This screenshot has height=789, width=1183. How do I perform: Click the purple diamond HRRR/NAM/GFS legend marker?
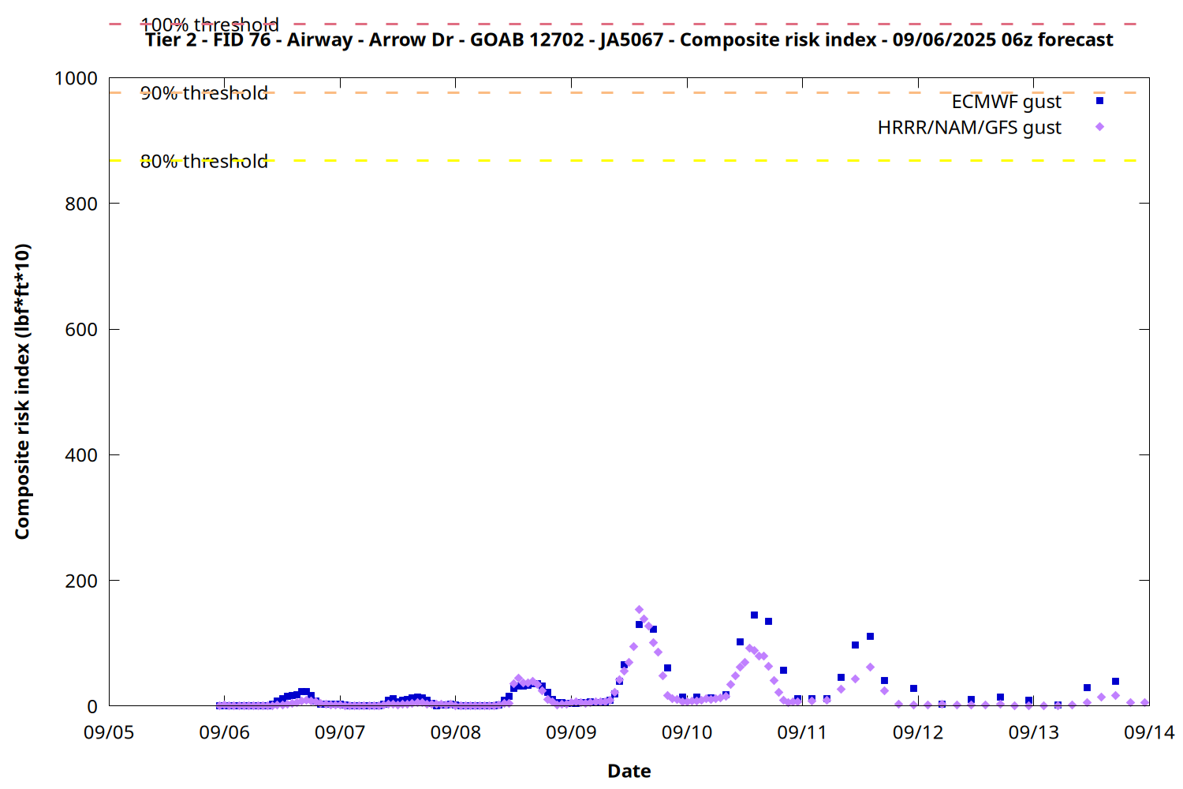point(1099,127)
